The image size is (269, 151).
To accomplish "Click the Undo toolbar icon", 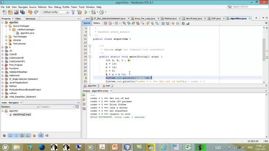I will coord(30,12).
